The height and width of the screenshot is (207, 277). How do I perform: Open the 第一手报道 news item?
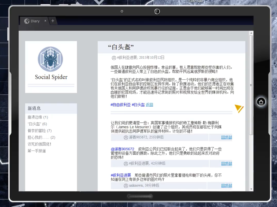click(x=37, y=151)
